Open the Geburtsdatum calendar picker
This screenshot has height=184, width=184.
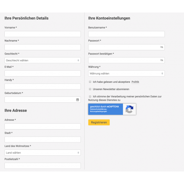pos(78,100)
